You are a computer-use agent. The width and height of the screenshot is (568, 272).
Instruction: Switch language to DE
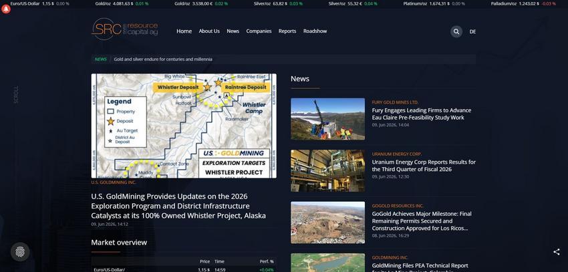click(472, 31)
